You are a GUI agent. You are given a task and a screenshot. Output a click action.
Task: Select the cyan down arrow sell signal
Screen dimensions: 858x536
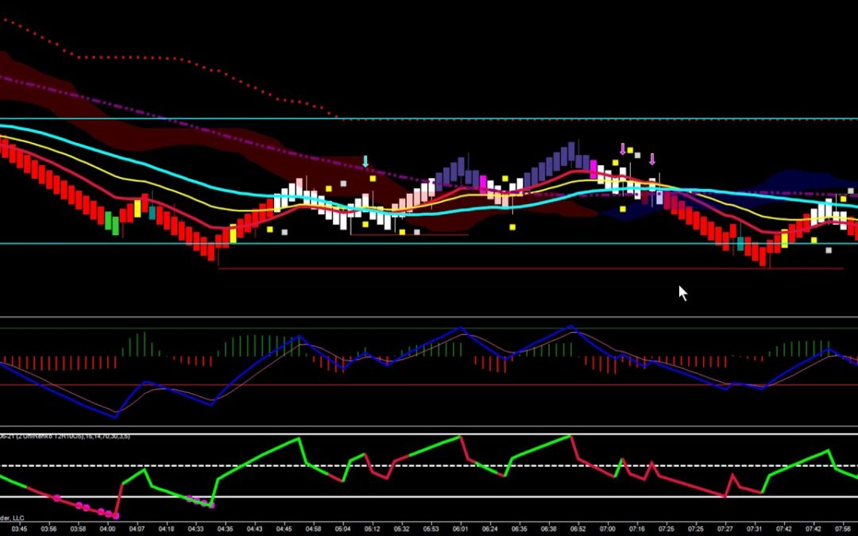click(364, 161)
